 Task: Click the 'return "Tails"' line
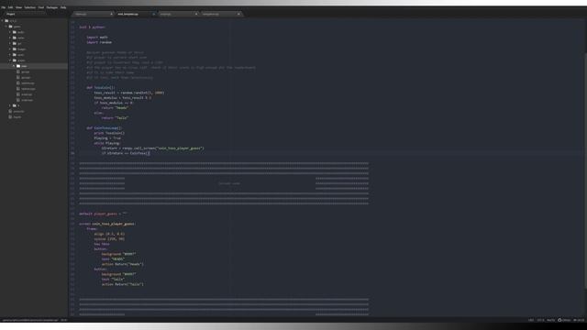(115, 118)
